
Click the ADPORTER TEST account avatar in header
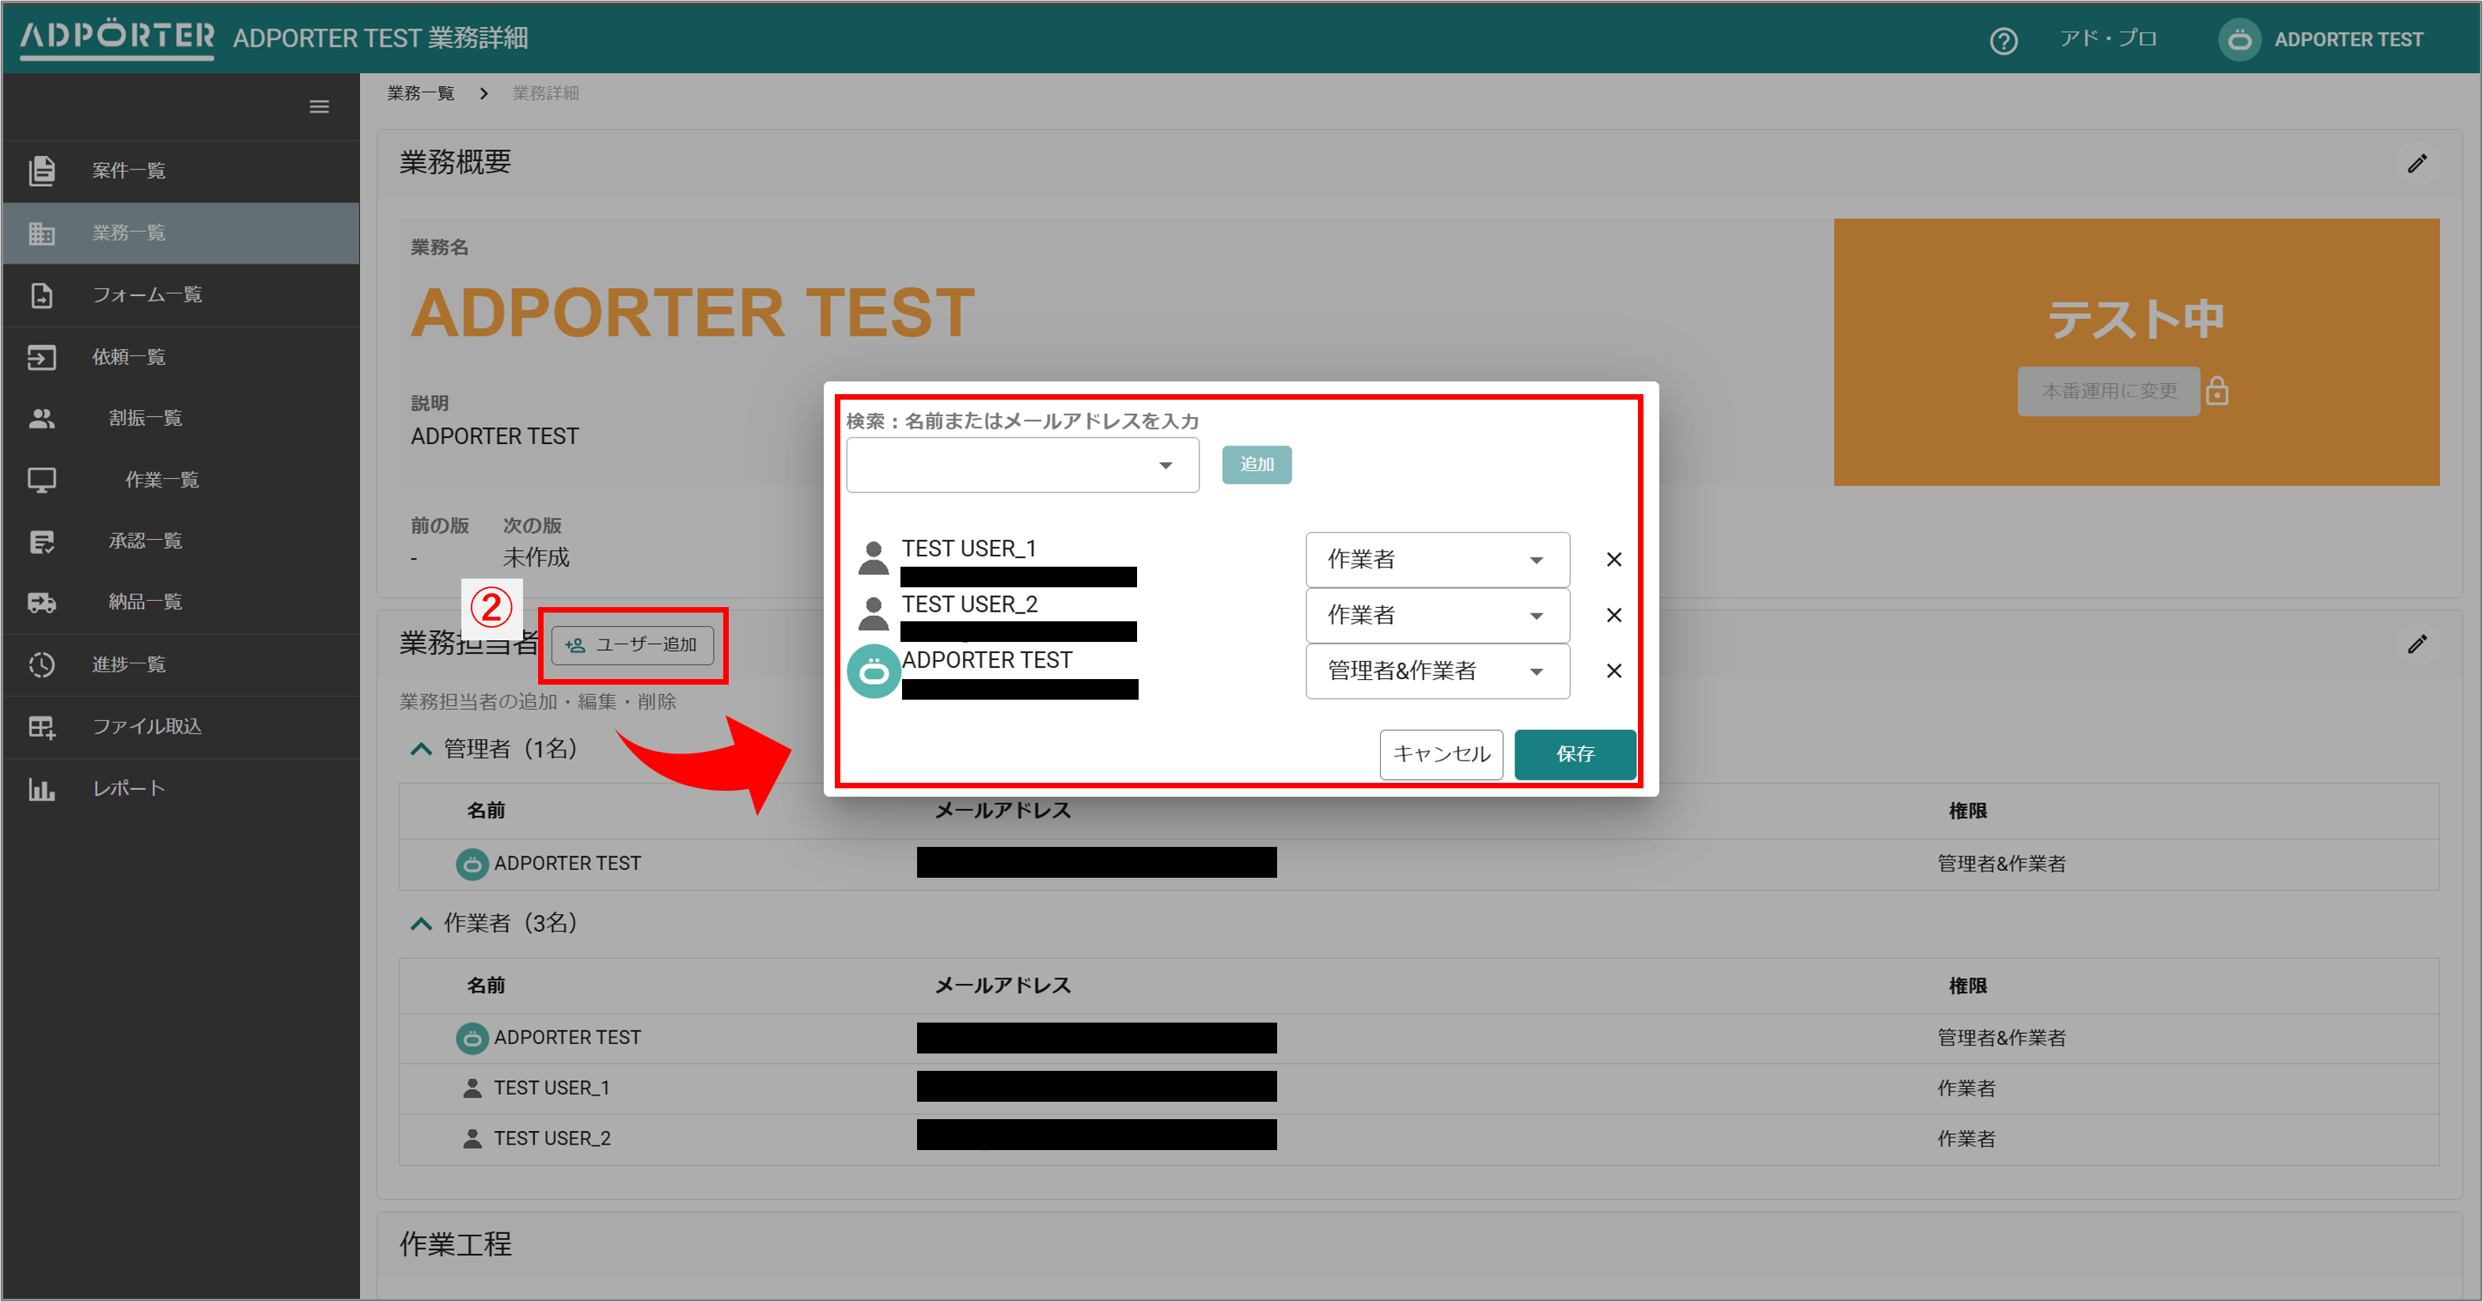tap(2239, 40)
